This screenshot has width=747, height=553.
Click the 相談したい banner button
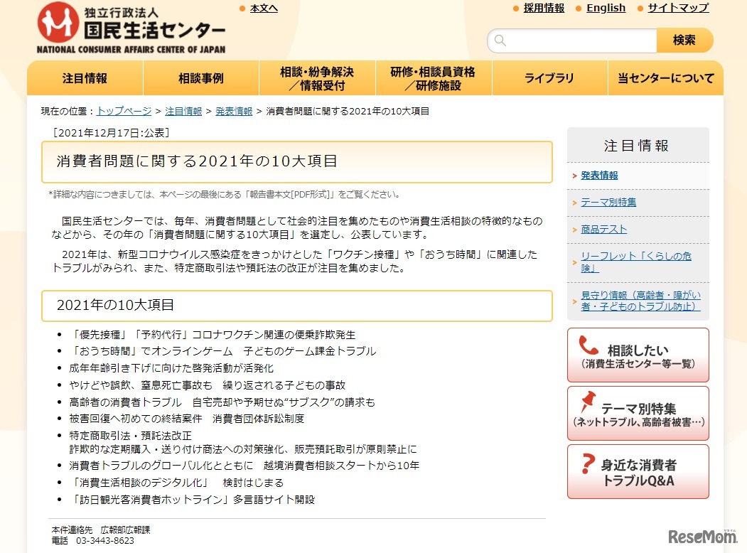[638, 355]
